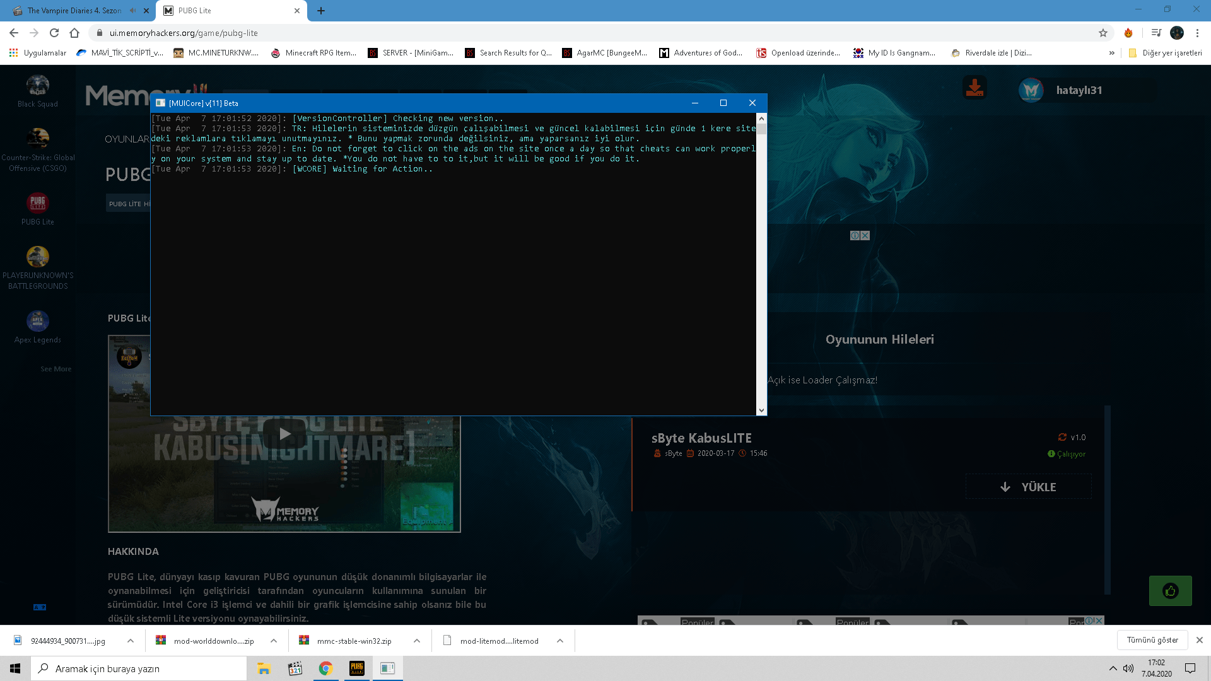Image resolution: width=1211 pixels, height=681 pixels.
Task: Open the MC.MINETURKNW bookmark
Action: point(216,53)
